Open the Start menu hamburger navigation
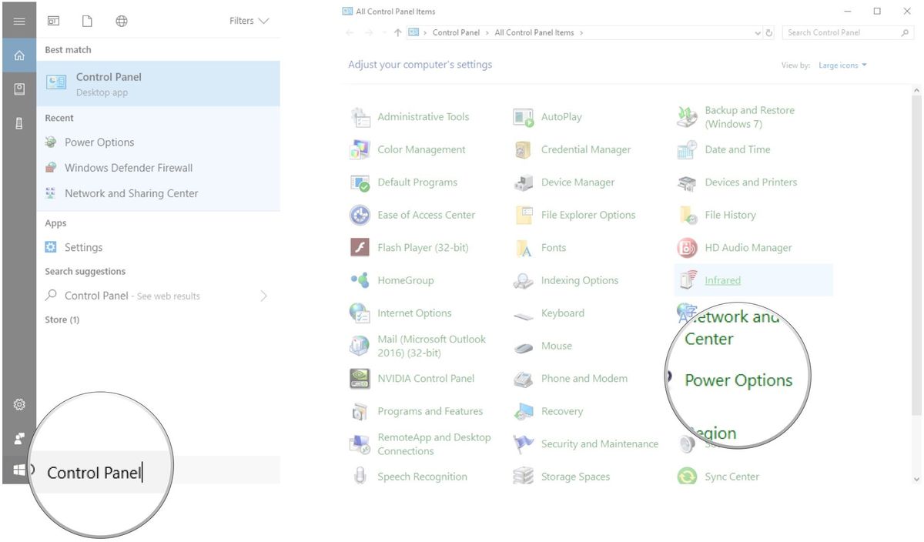The width and height of the screenshot is (924, 542). coord(18,20)
